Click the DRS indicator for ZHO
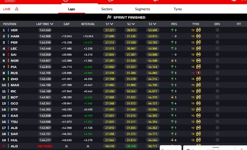Viewport: 247px width, 150px height. point(217,79)
